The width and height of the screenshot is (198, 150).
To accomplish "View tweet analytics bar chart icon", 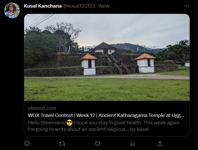I will coord(132,144).
